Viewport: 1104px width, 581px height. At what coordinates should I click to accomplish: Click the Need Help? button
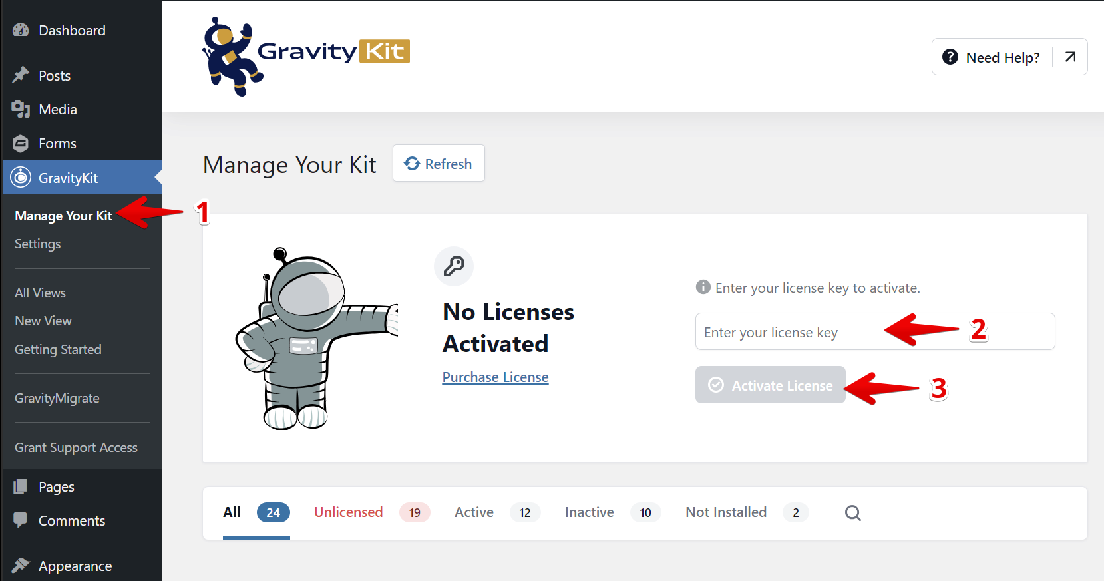pos(993,57)
